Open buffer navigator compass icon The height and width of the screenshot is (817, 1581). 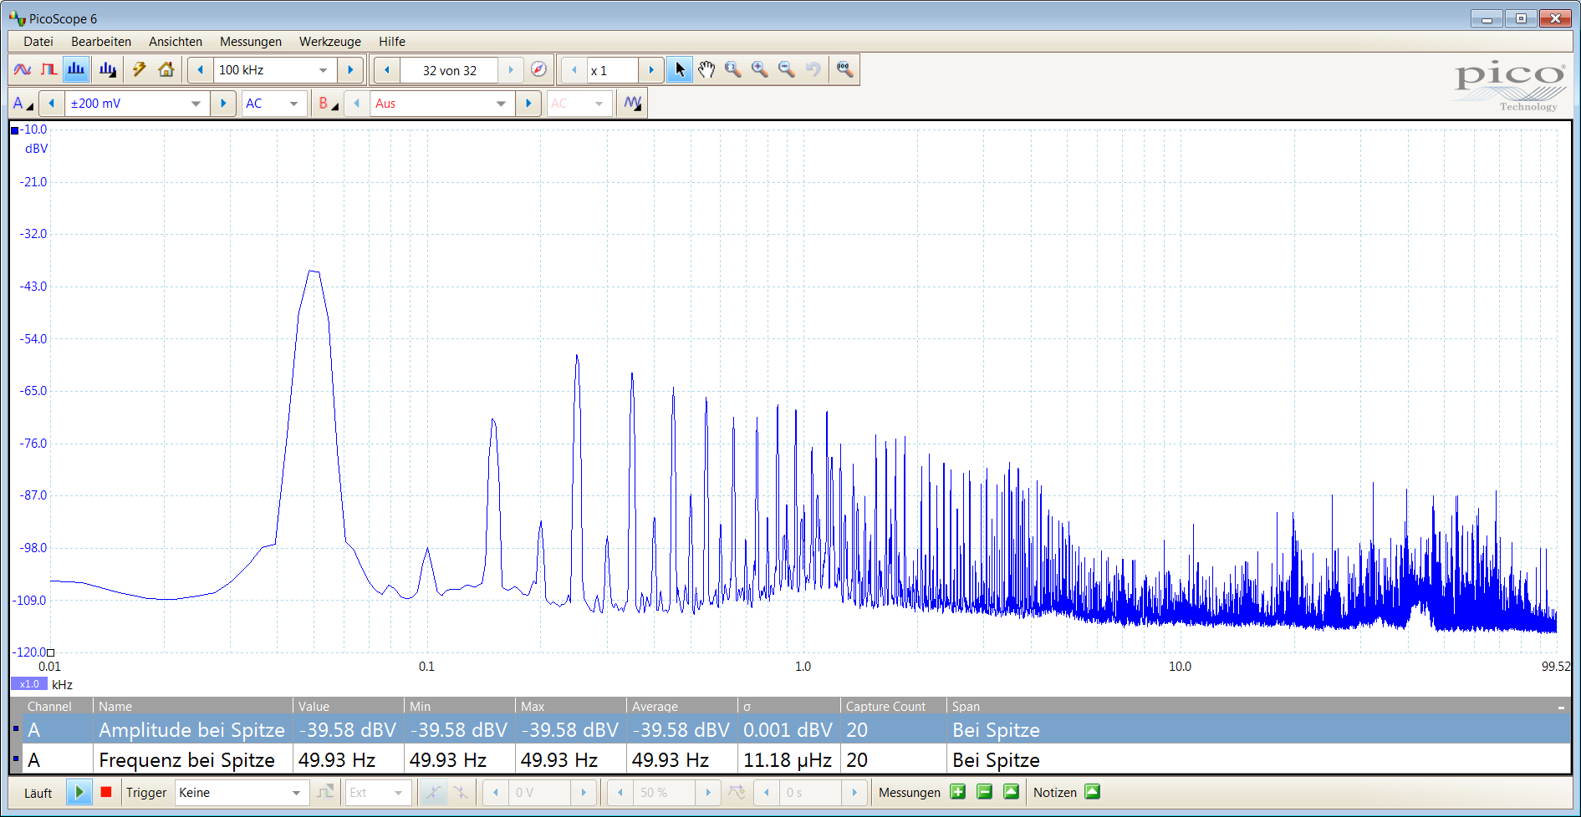point(539,69)
